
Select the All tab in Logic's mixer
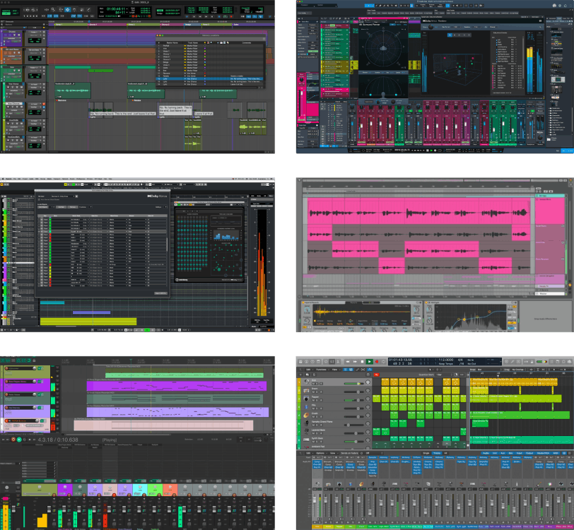coord(445,453)
